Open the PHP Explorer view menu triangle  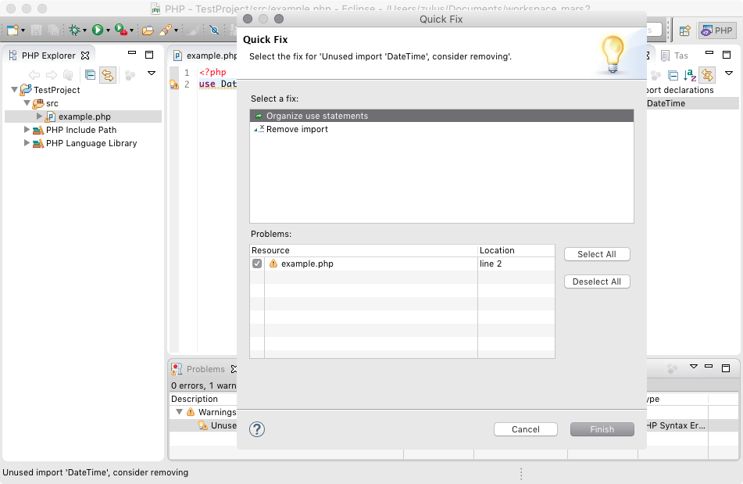[x=152, y=73]
